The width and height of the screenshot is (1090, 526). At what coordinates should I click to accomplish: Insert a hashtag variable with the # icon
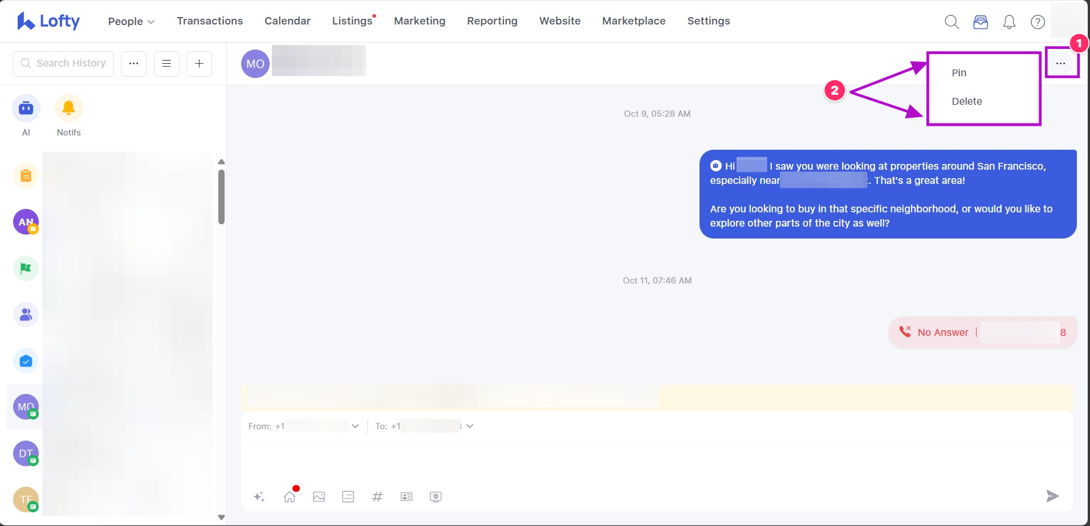377,497
